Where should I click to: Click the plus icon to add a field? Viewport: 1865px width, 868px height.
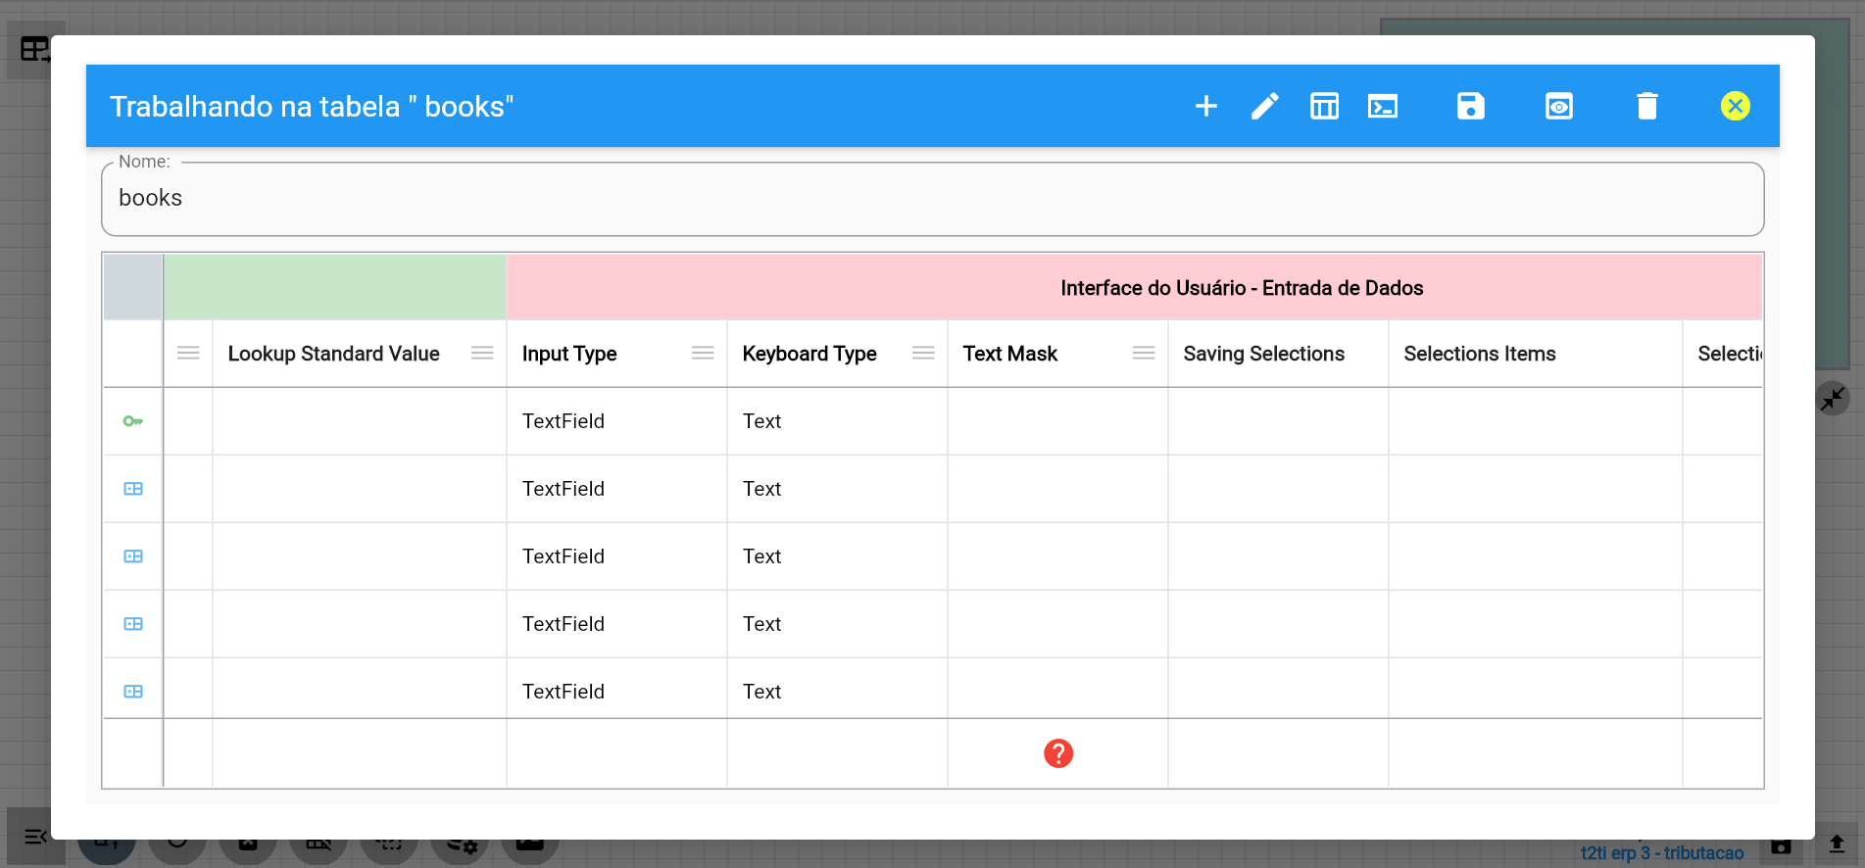click(1206, 106)
